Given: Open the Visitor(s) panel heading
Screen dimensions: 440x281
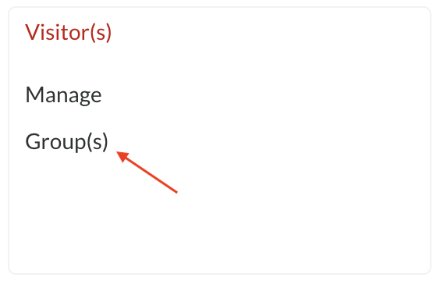Looking at the screenshot, I should click(x=68, y=33).
